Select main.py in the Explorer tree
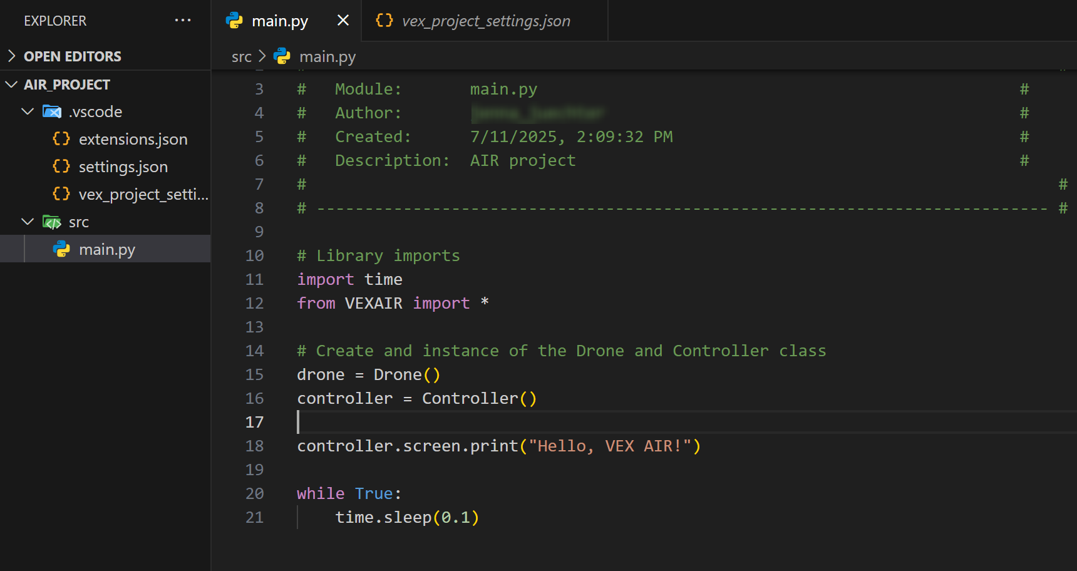 pyautogui.click(x=107, y=249)
